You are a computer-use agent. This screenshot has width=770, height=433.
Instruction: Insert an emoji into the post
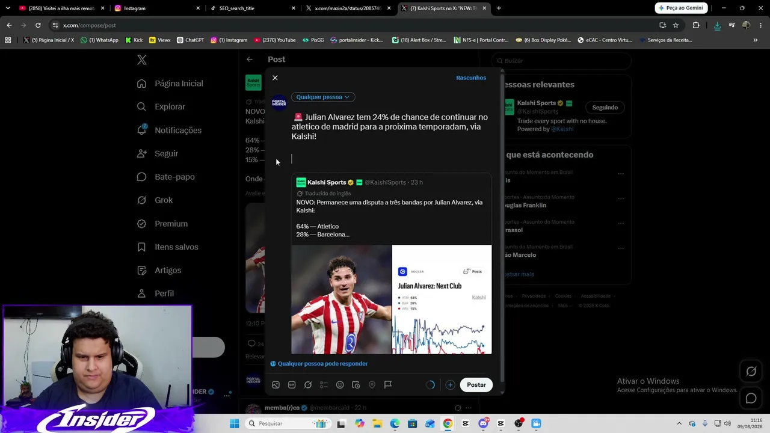(340, 385)
